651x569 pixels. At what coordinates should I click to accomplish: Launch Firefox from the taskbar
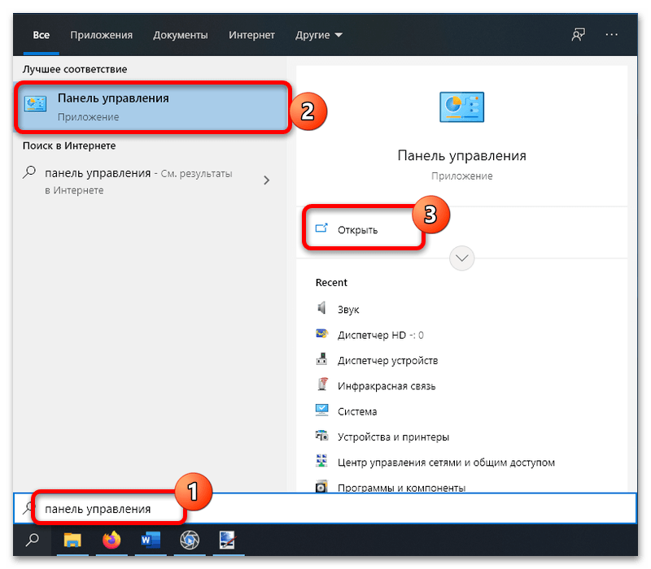111,541
